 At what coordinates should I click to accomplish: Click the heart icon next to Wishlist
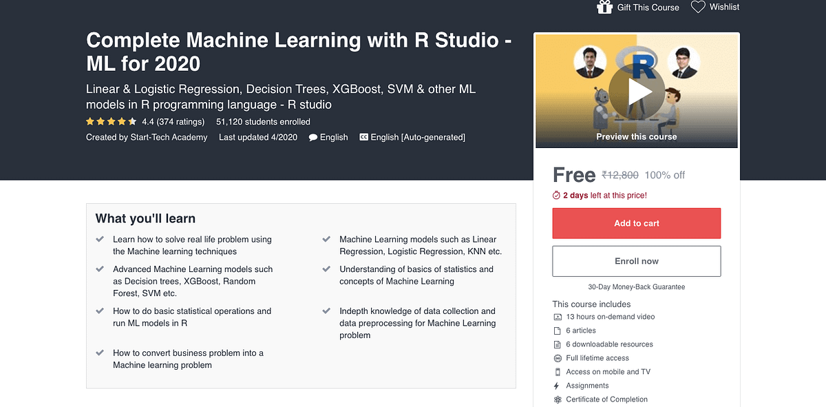[697, 6]
